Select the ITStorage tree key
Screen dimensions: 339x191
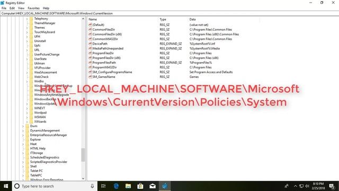click(37, 153)
